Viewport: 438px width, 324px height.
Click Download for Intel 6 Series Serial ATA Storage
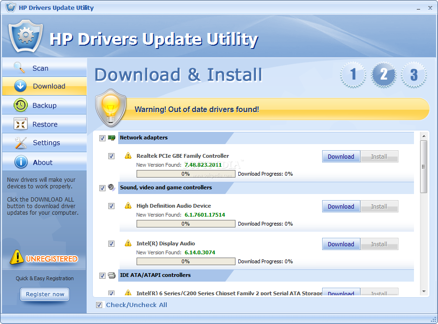coord(341,292)
